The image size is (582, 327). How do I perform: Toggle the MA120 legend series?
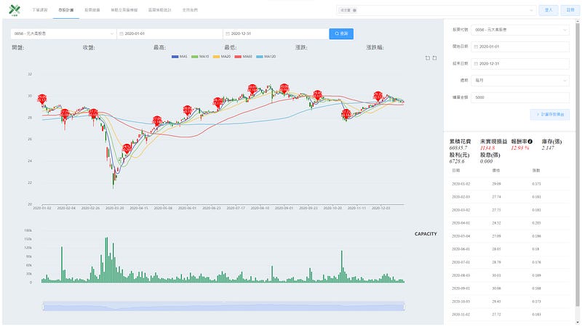[266, 57]
